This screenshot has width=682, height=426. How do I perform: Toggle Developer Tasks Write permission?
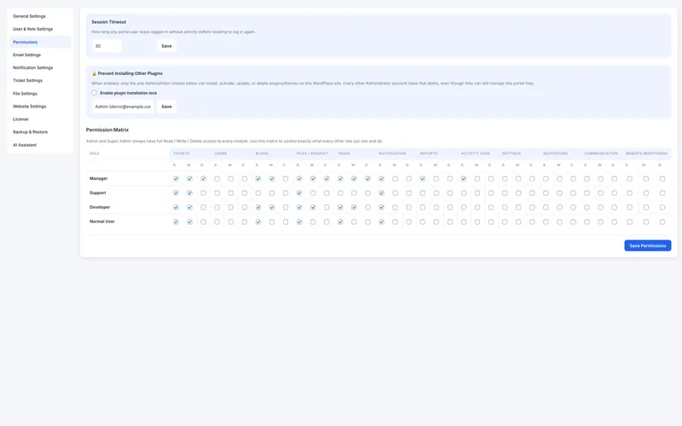(354, 207)
